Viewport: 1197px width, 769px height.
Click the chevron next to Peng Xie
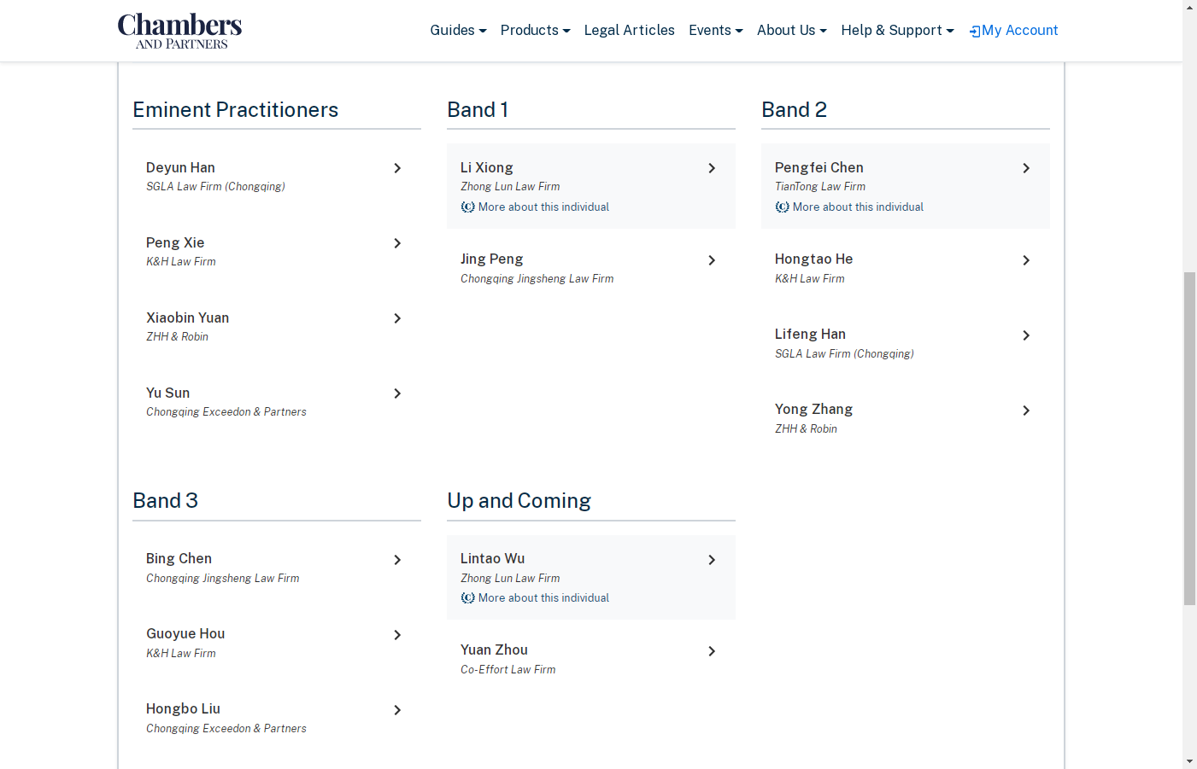point(397,243)
